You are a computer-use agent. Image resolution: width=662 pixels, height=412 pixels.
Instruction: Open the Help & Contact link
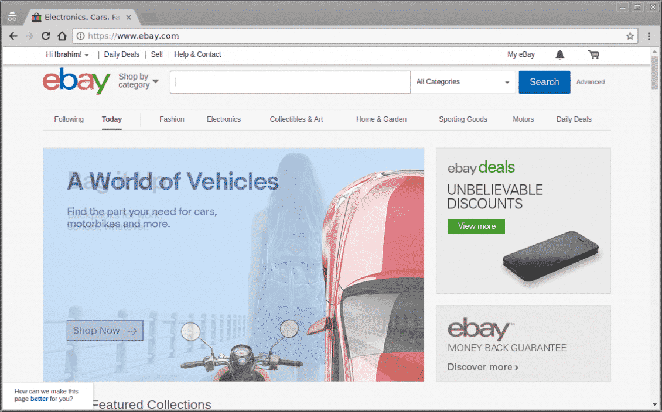pos(197,54)
